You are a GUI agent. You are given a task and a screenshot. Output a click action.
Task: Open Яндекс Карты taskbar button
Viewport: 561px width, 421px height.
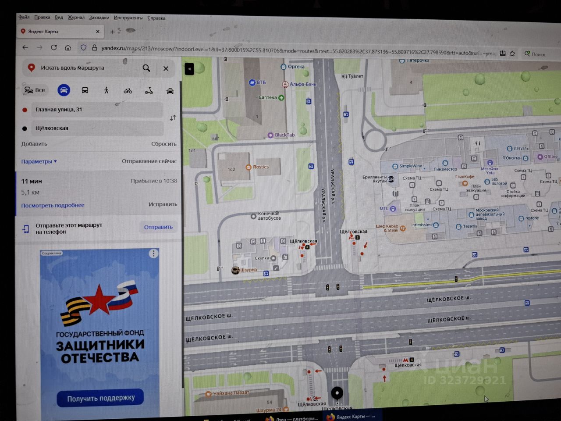pyautogui.click(x=352, y=417)
